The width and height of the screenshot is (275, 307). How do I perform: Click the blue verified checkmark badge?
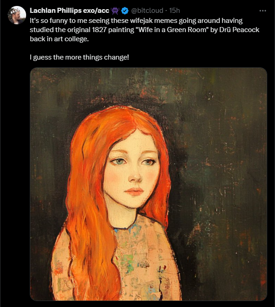click(125, 11)
